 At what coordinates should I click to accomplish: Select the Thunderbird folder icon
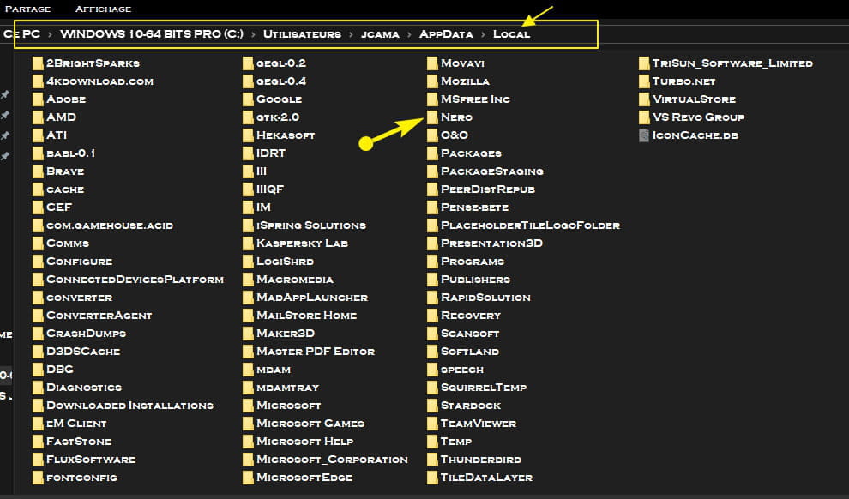[432, 460]
